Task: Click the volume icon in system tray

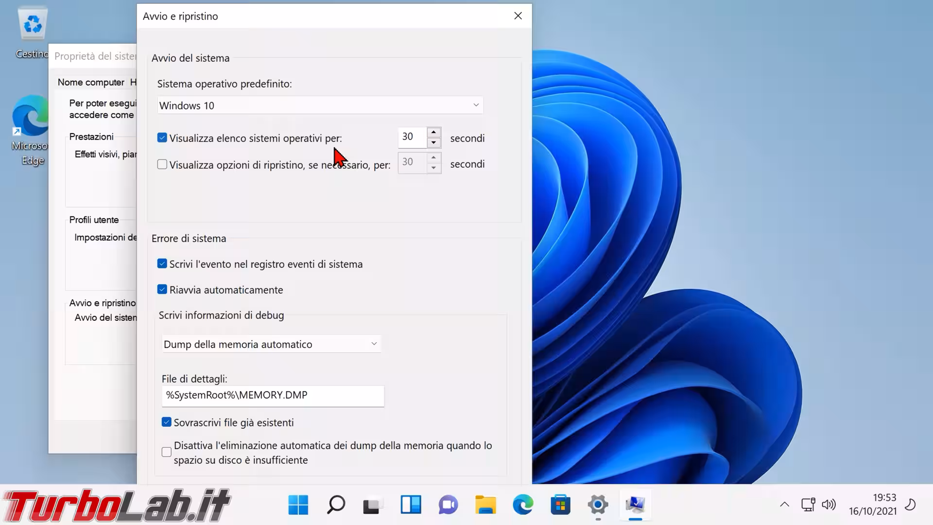Action: 829,505
